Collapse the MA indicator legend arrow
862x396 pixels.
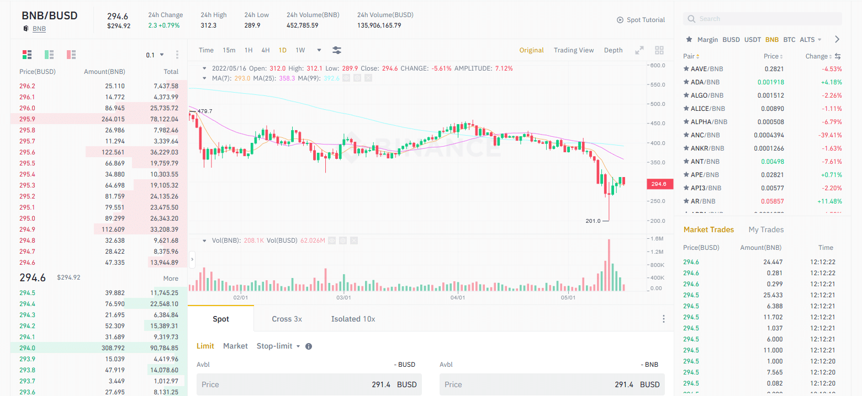pos(205,78)
